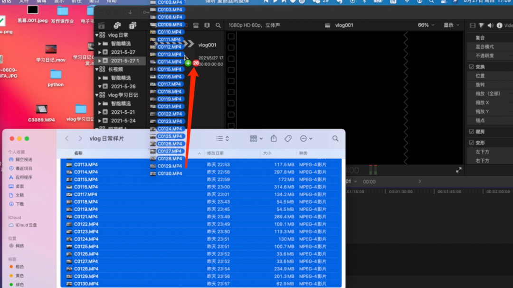Click the Finder share icon
513x288 pixels.
pyautogui.click(x=274, y=138)
